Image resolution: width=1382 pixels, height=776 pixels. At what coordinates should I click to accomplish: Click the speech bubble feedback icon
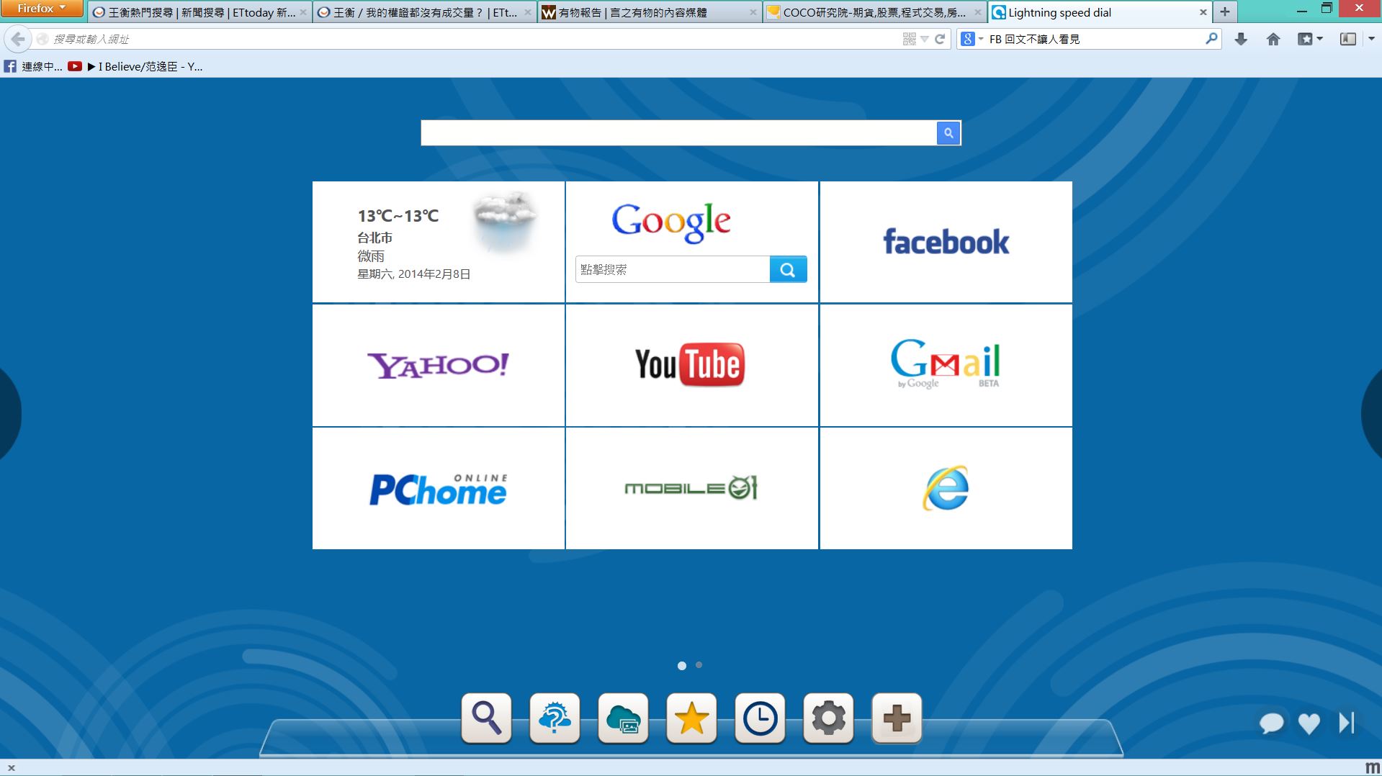tap(1271, 723)
